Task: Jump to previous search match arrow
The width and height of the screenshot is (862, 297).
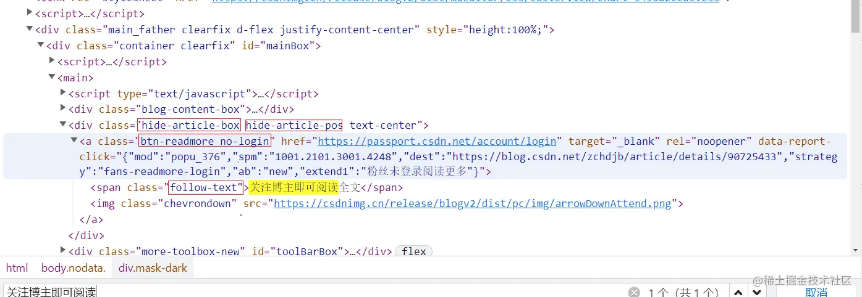Action: (x=738, y=292)
